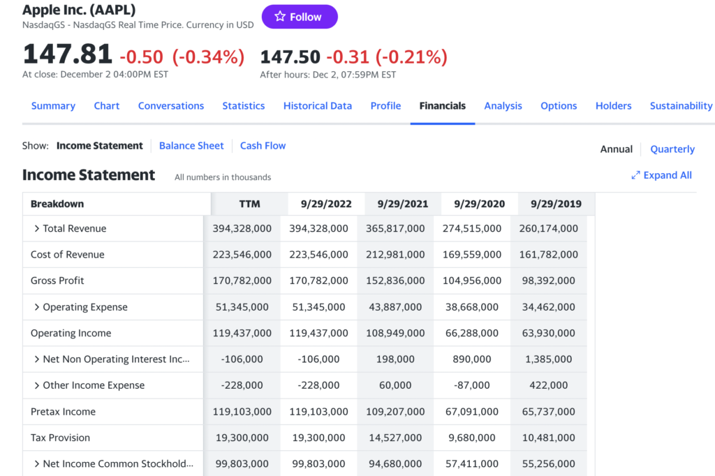Open the Options tab

click(559, 106)
